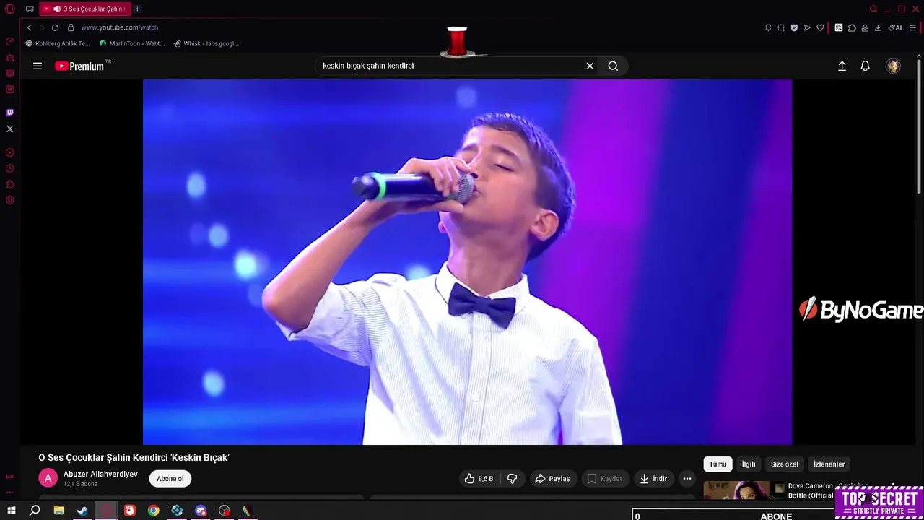Screen dimensions: 924x520
Task: Take a snapshot with toolbar capture icon
Action: tap(781, 27)
